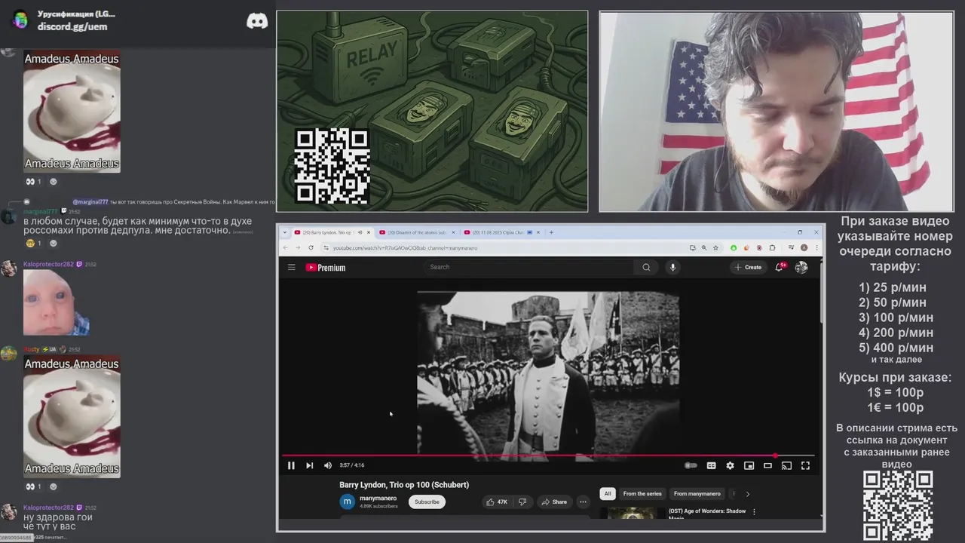Viewport: 965px width, 543px height.
Task: Enter fullscreen in YouTube player
Action: 805,465
